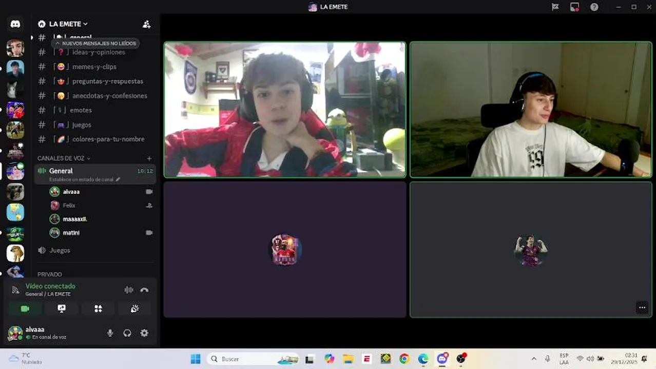This screenshot has width=656, height=369.
Task: Open the soundboard icon
Action: tap(134, 308)
